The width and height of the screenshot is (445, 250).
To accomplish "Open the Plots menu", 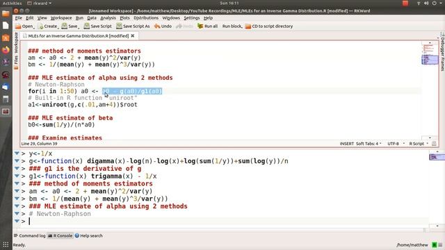I will point(124,18).
